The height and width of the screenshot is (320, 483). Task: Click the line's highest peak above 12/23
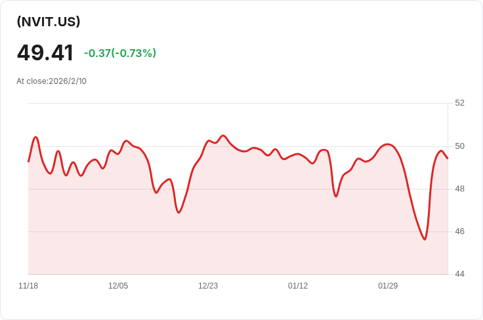tap(223, 136)
